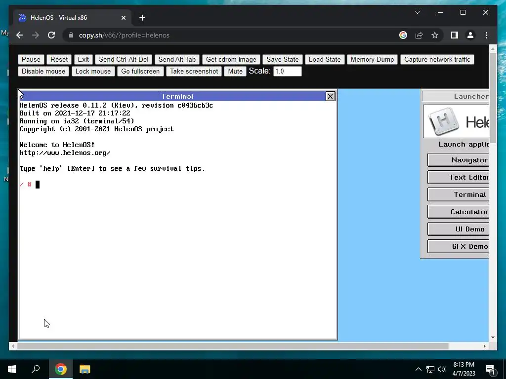The image size is (506, 379).
Task: Click the Pause emulator button
Action: 31,59
